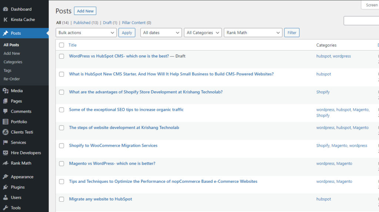Show Published (13) posts
Image resolution: width=379 pixels, height=212 pixels.
(85, 23)
